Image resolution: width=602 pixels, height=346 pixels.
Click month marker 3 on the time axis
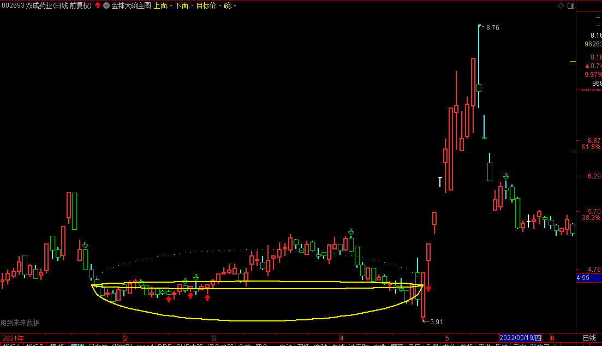[x=215, y=338]
